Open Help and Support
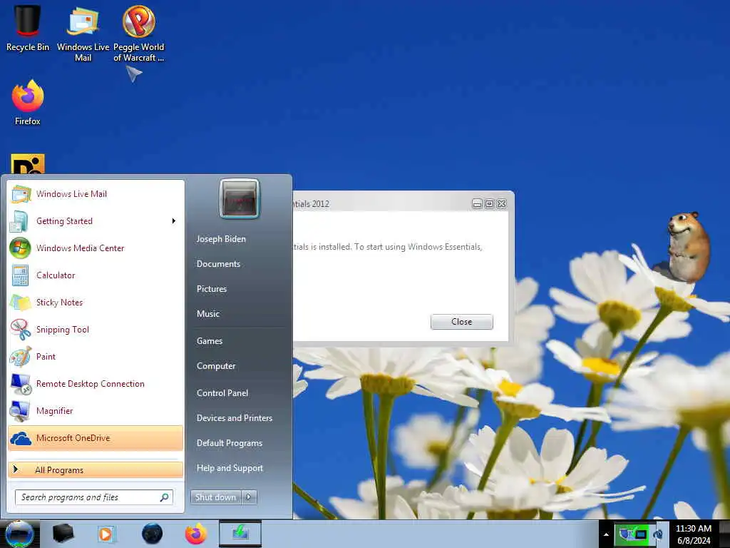 tap(230, 468)
